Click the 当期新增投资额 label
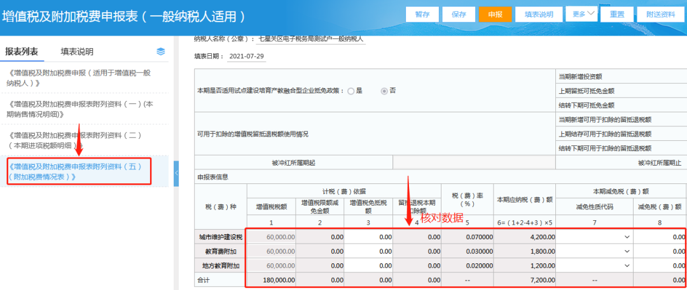 pos(580,77)
